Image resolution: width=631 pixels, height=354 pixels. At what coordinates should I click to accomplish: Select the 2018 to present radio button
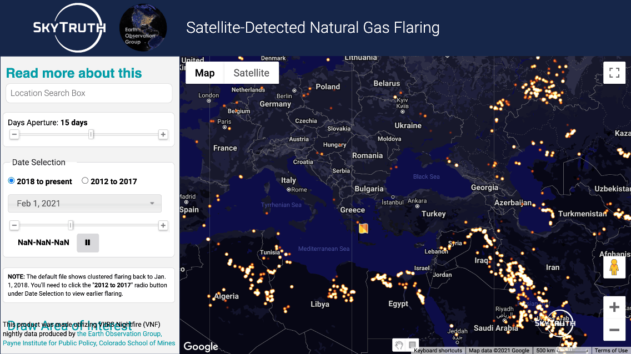pos(11,181)
